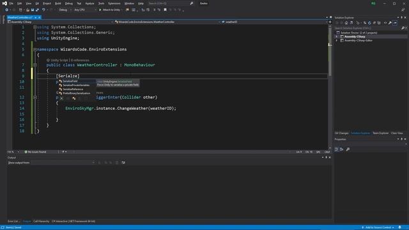Viewport: 409px width, 230px height.
Task: Click the toggle word wrap Output icon
Action: click(123, 163)
